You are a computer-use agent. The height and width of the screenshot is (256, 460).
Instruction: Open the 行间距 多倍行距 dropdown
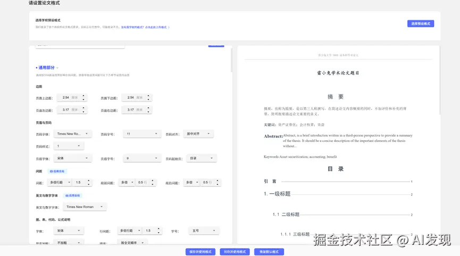(130, 231)
